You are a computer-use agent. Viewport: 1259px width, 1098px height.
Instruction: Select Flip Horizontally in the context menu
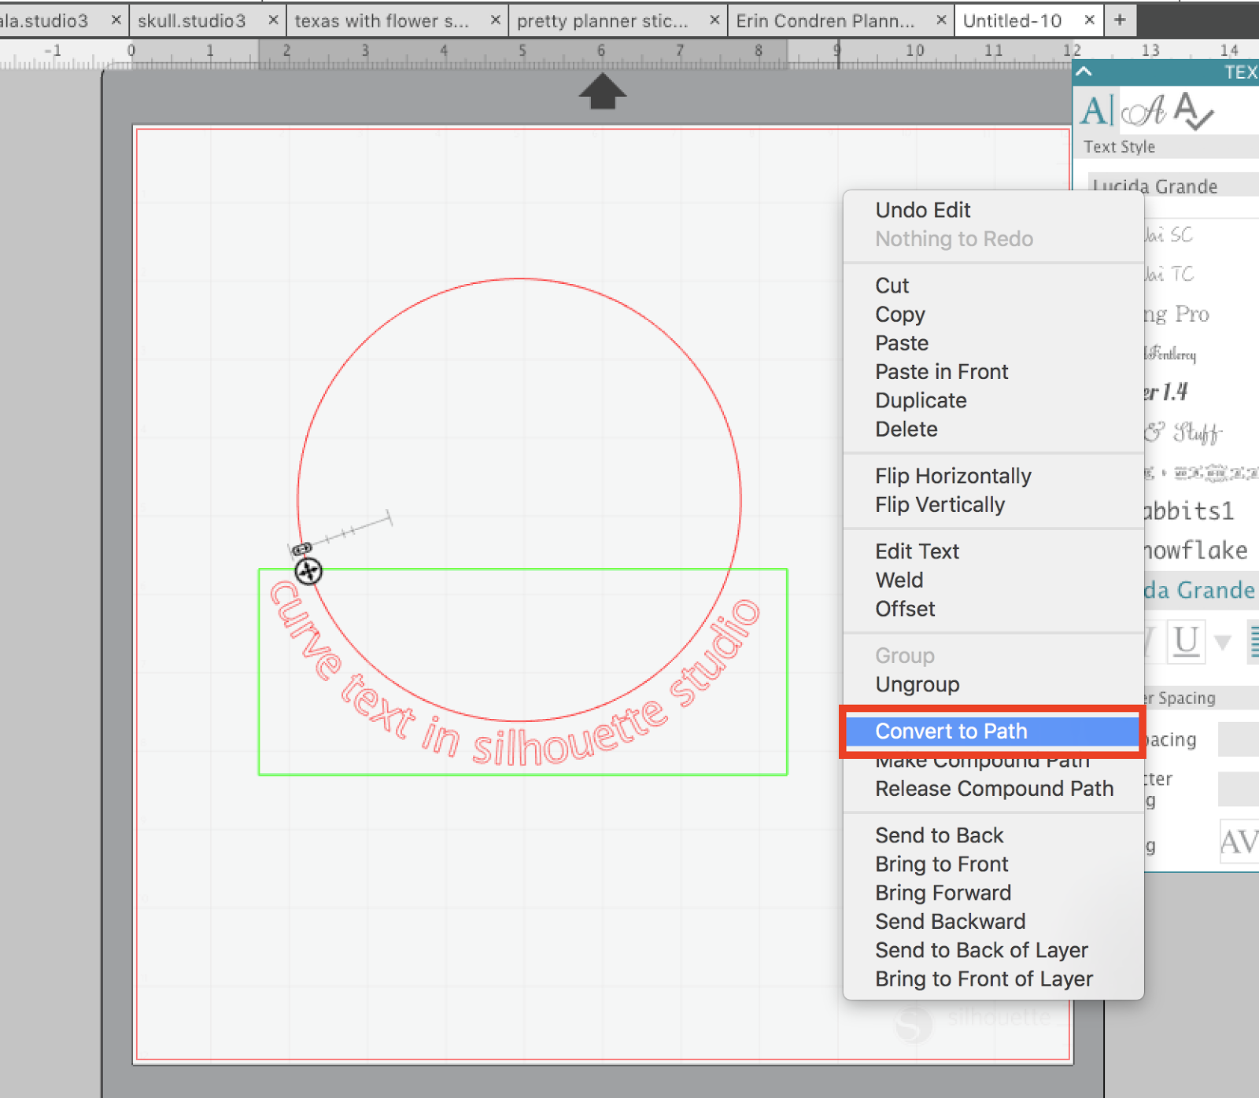953,475
